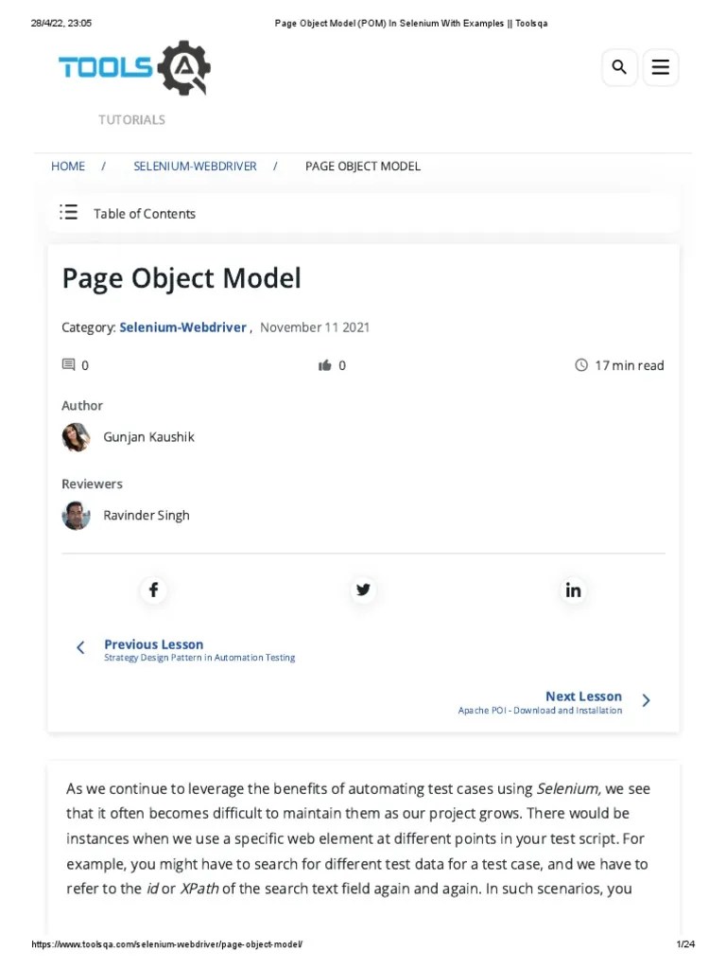Select PAGE OBJECT MODEL in the breadcrumb
726x969 pixels.
(x=363, y=166)
